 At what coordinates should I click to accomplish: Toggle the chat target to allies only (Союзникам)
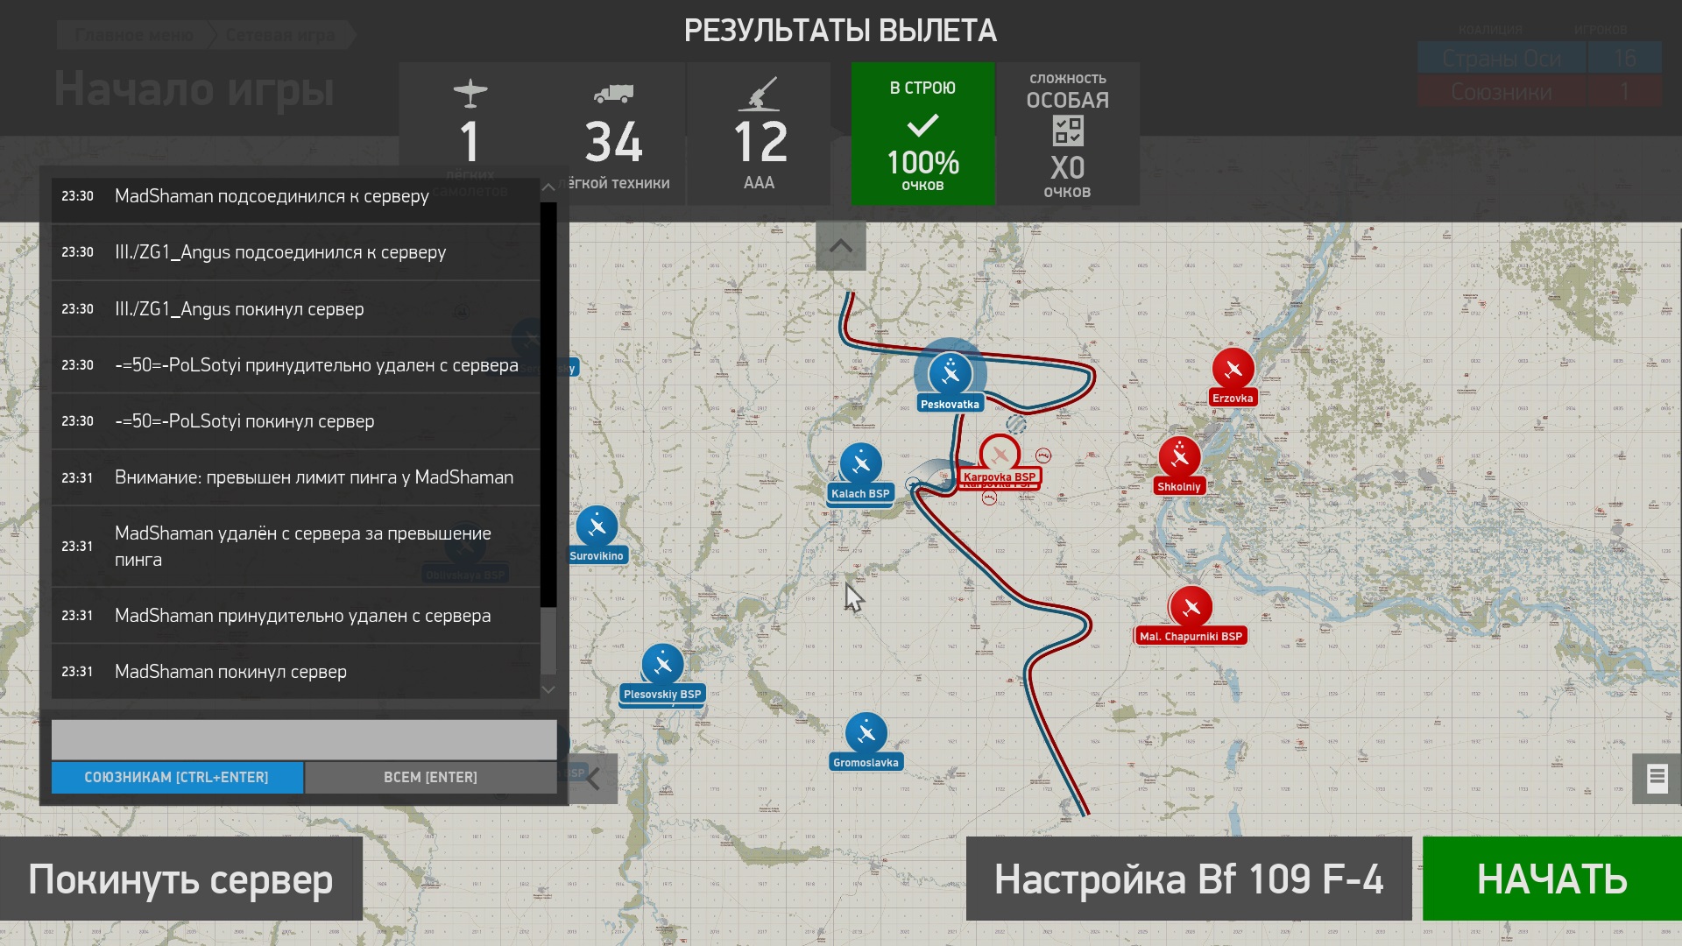177,777
